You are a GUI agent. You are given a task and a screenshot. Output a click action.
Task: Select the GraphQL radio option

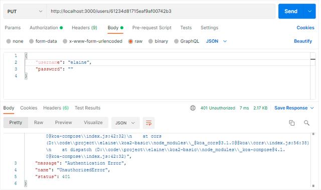tap(176, 41)
